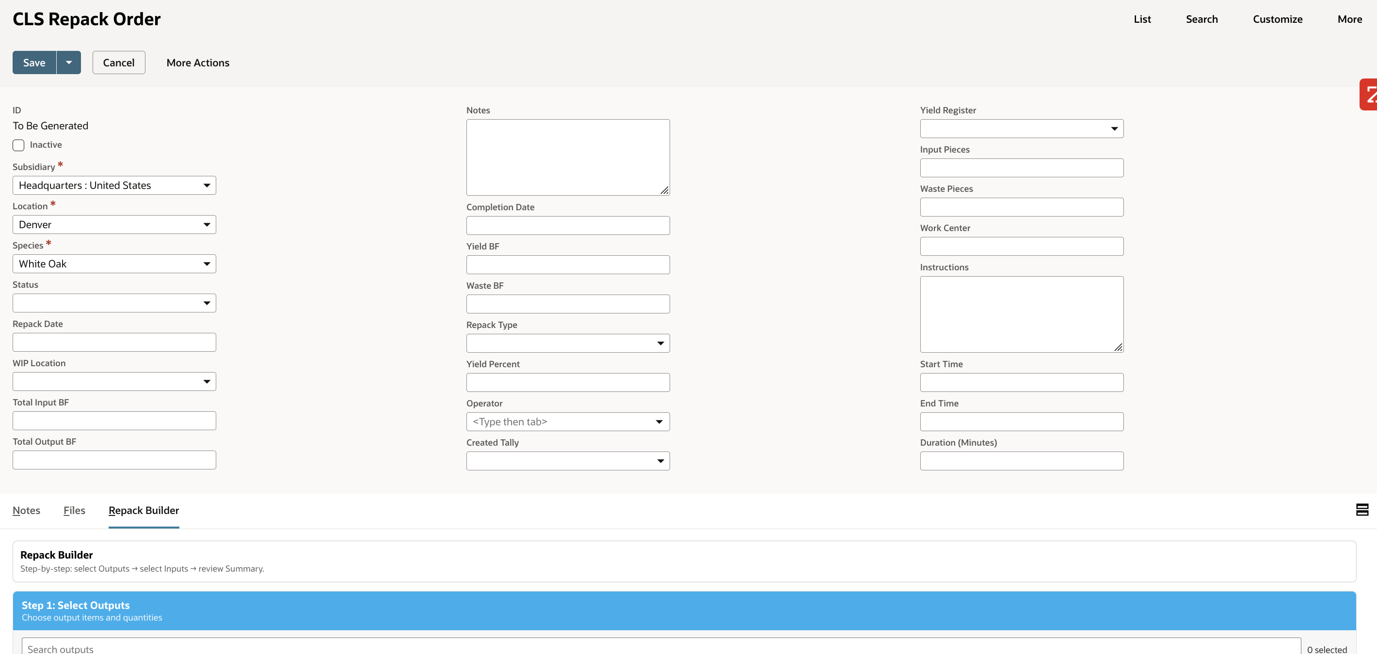Click into the Completion Date field

567,225
